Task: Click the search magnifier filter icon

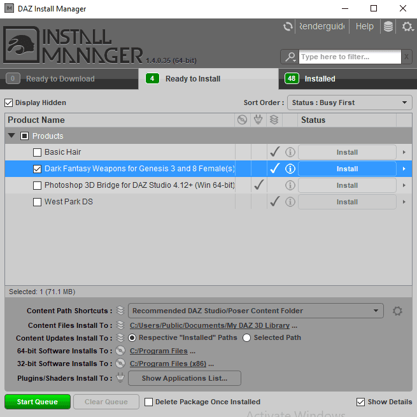Action: (x=290, y=57)
